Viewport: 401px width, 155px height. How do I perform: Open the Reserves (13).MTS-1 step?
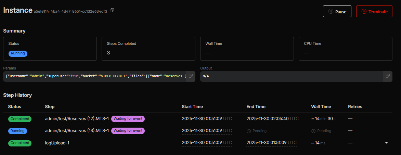pos(77,131)
